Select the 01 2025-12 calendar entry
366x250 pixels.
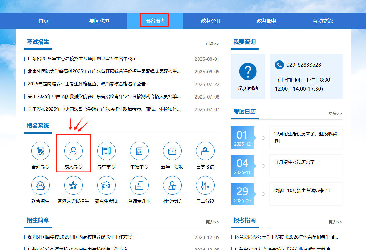pyautogui.click(x=242, y=138)
